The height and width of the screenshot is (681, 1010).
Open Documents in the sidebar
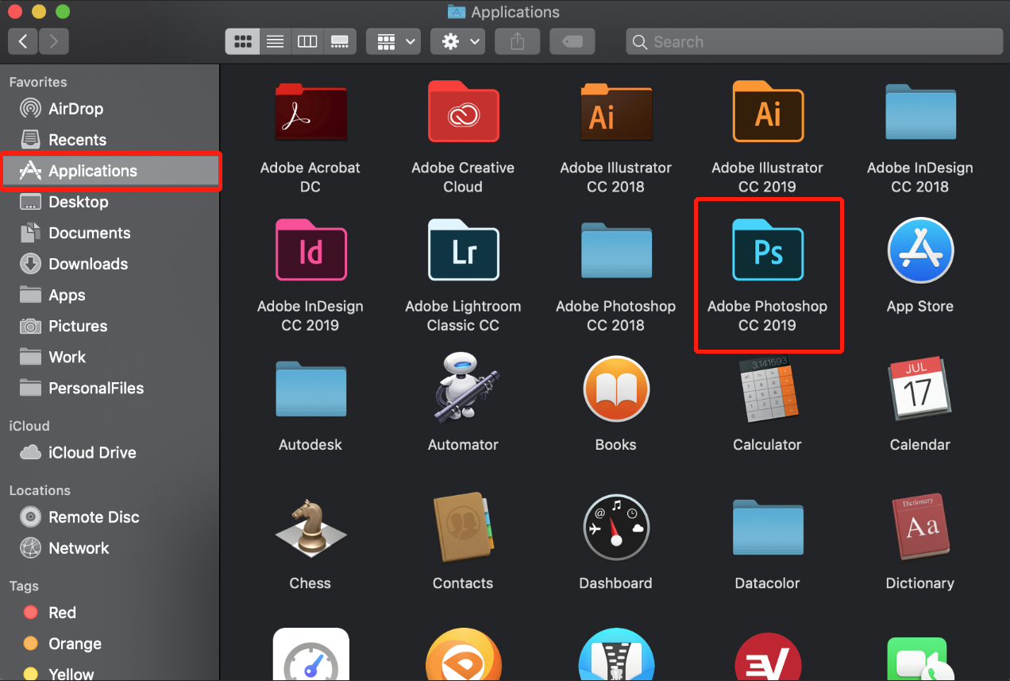coord(110,233)
